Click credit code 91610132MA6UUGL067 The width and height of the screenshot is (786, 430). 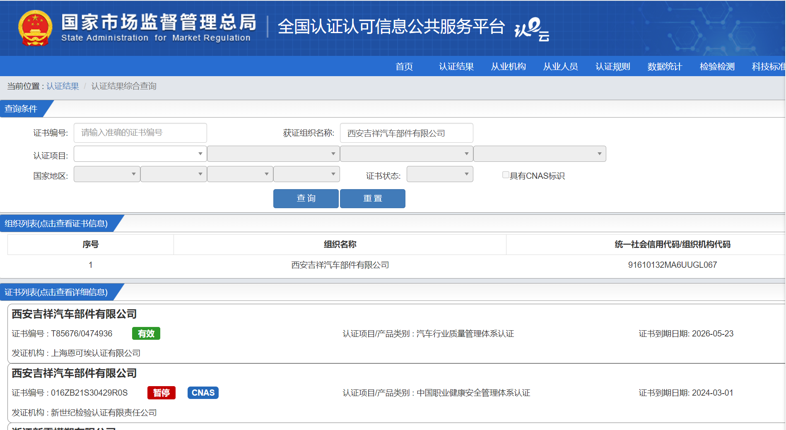(673, 265)
